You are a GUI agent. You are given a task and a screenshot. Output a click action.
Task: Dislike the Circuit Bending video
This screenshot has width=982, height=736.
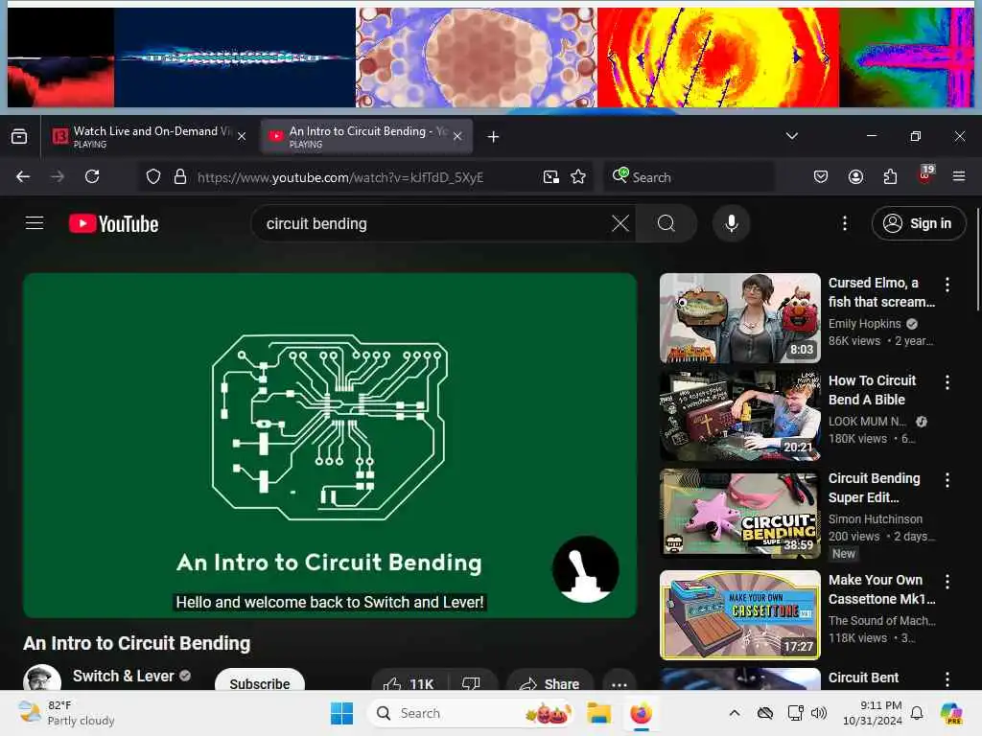point(471,683)
